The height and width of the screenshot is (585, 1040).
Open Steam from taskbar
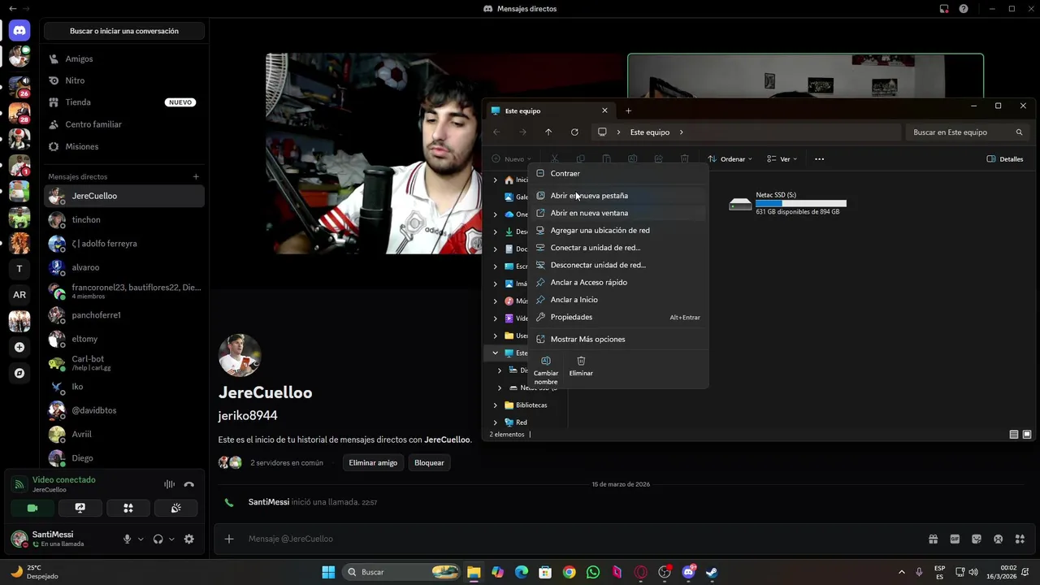click(712, 572)
